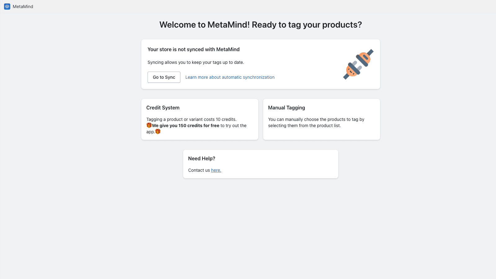
Task: Click the gift emoji before the free credits text
Action: click(x=148, y=125)
